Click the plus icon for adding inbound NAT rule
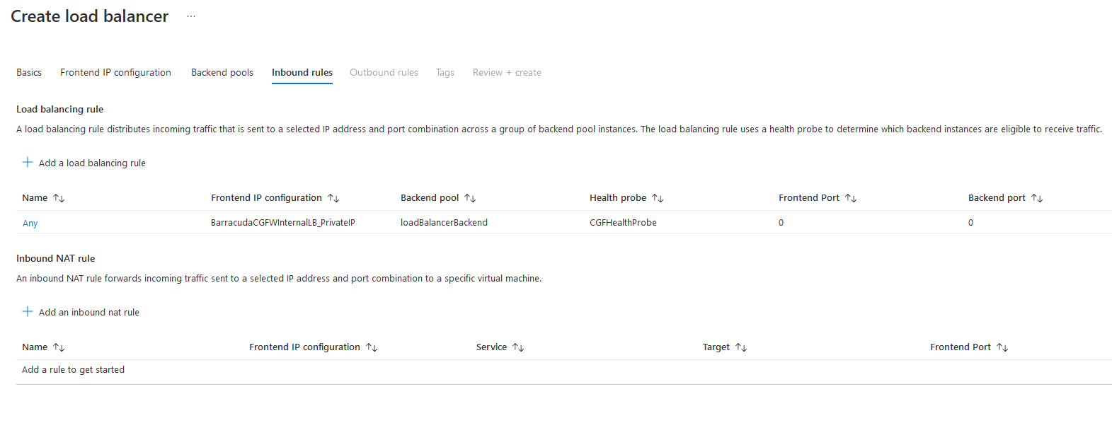 (28, 311)
